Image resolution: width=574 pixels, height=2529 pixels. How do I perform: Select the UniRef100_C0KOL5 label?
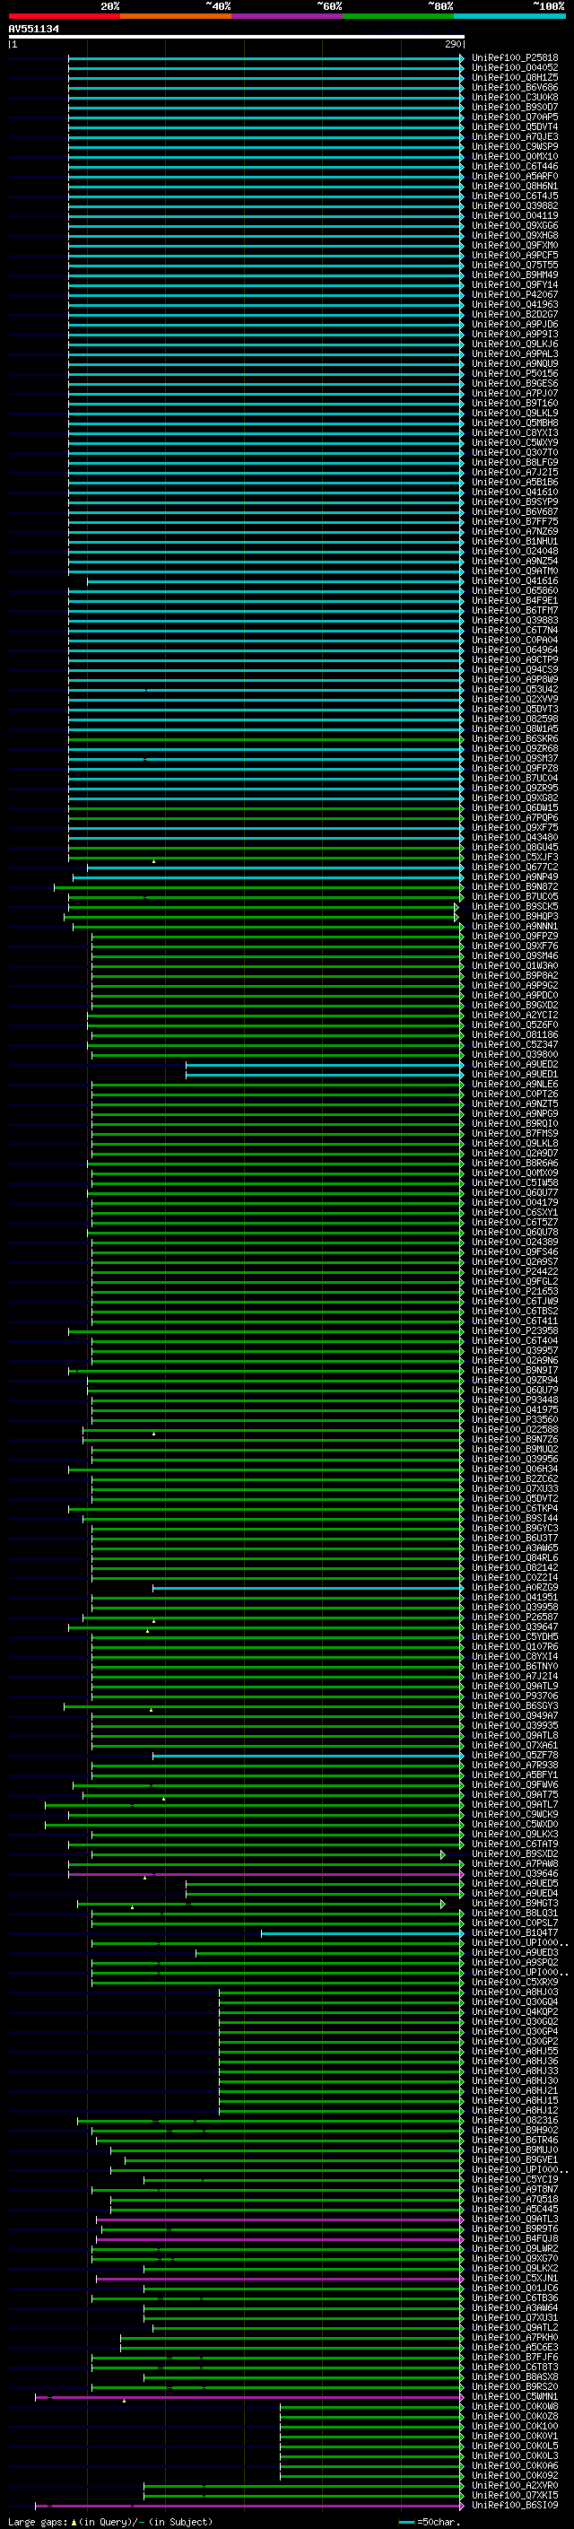[515, 2446]
